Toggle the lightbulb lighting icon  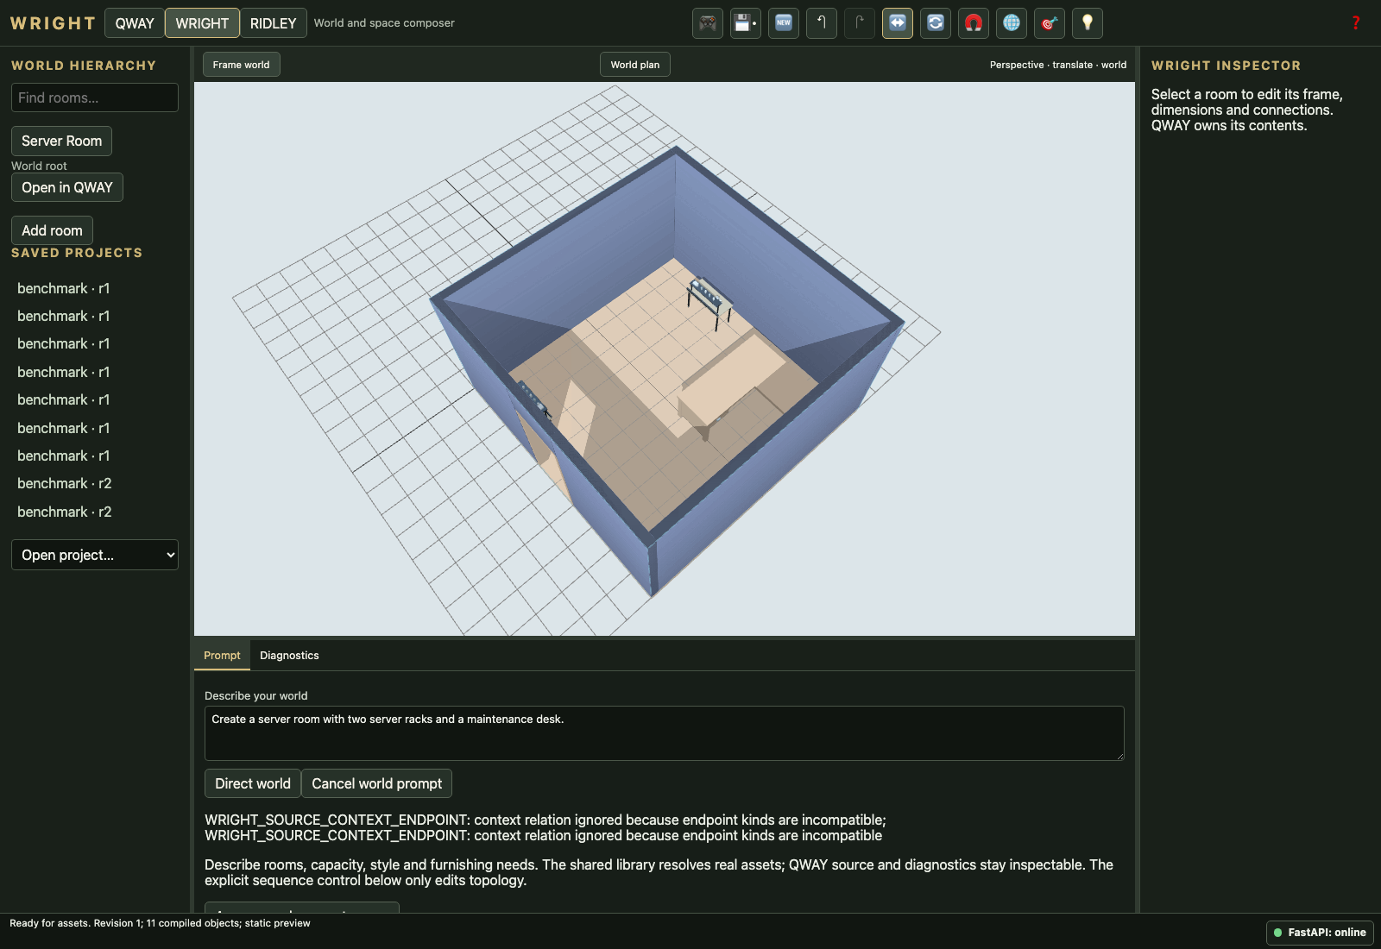click(x=1088, y=23)
